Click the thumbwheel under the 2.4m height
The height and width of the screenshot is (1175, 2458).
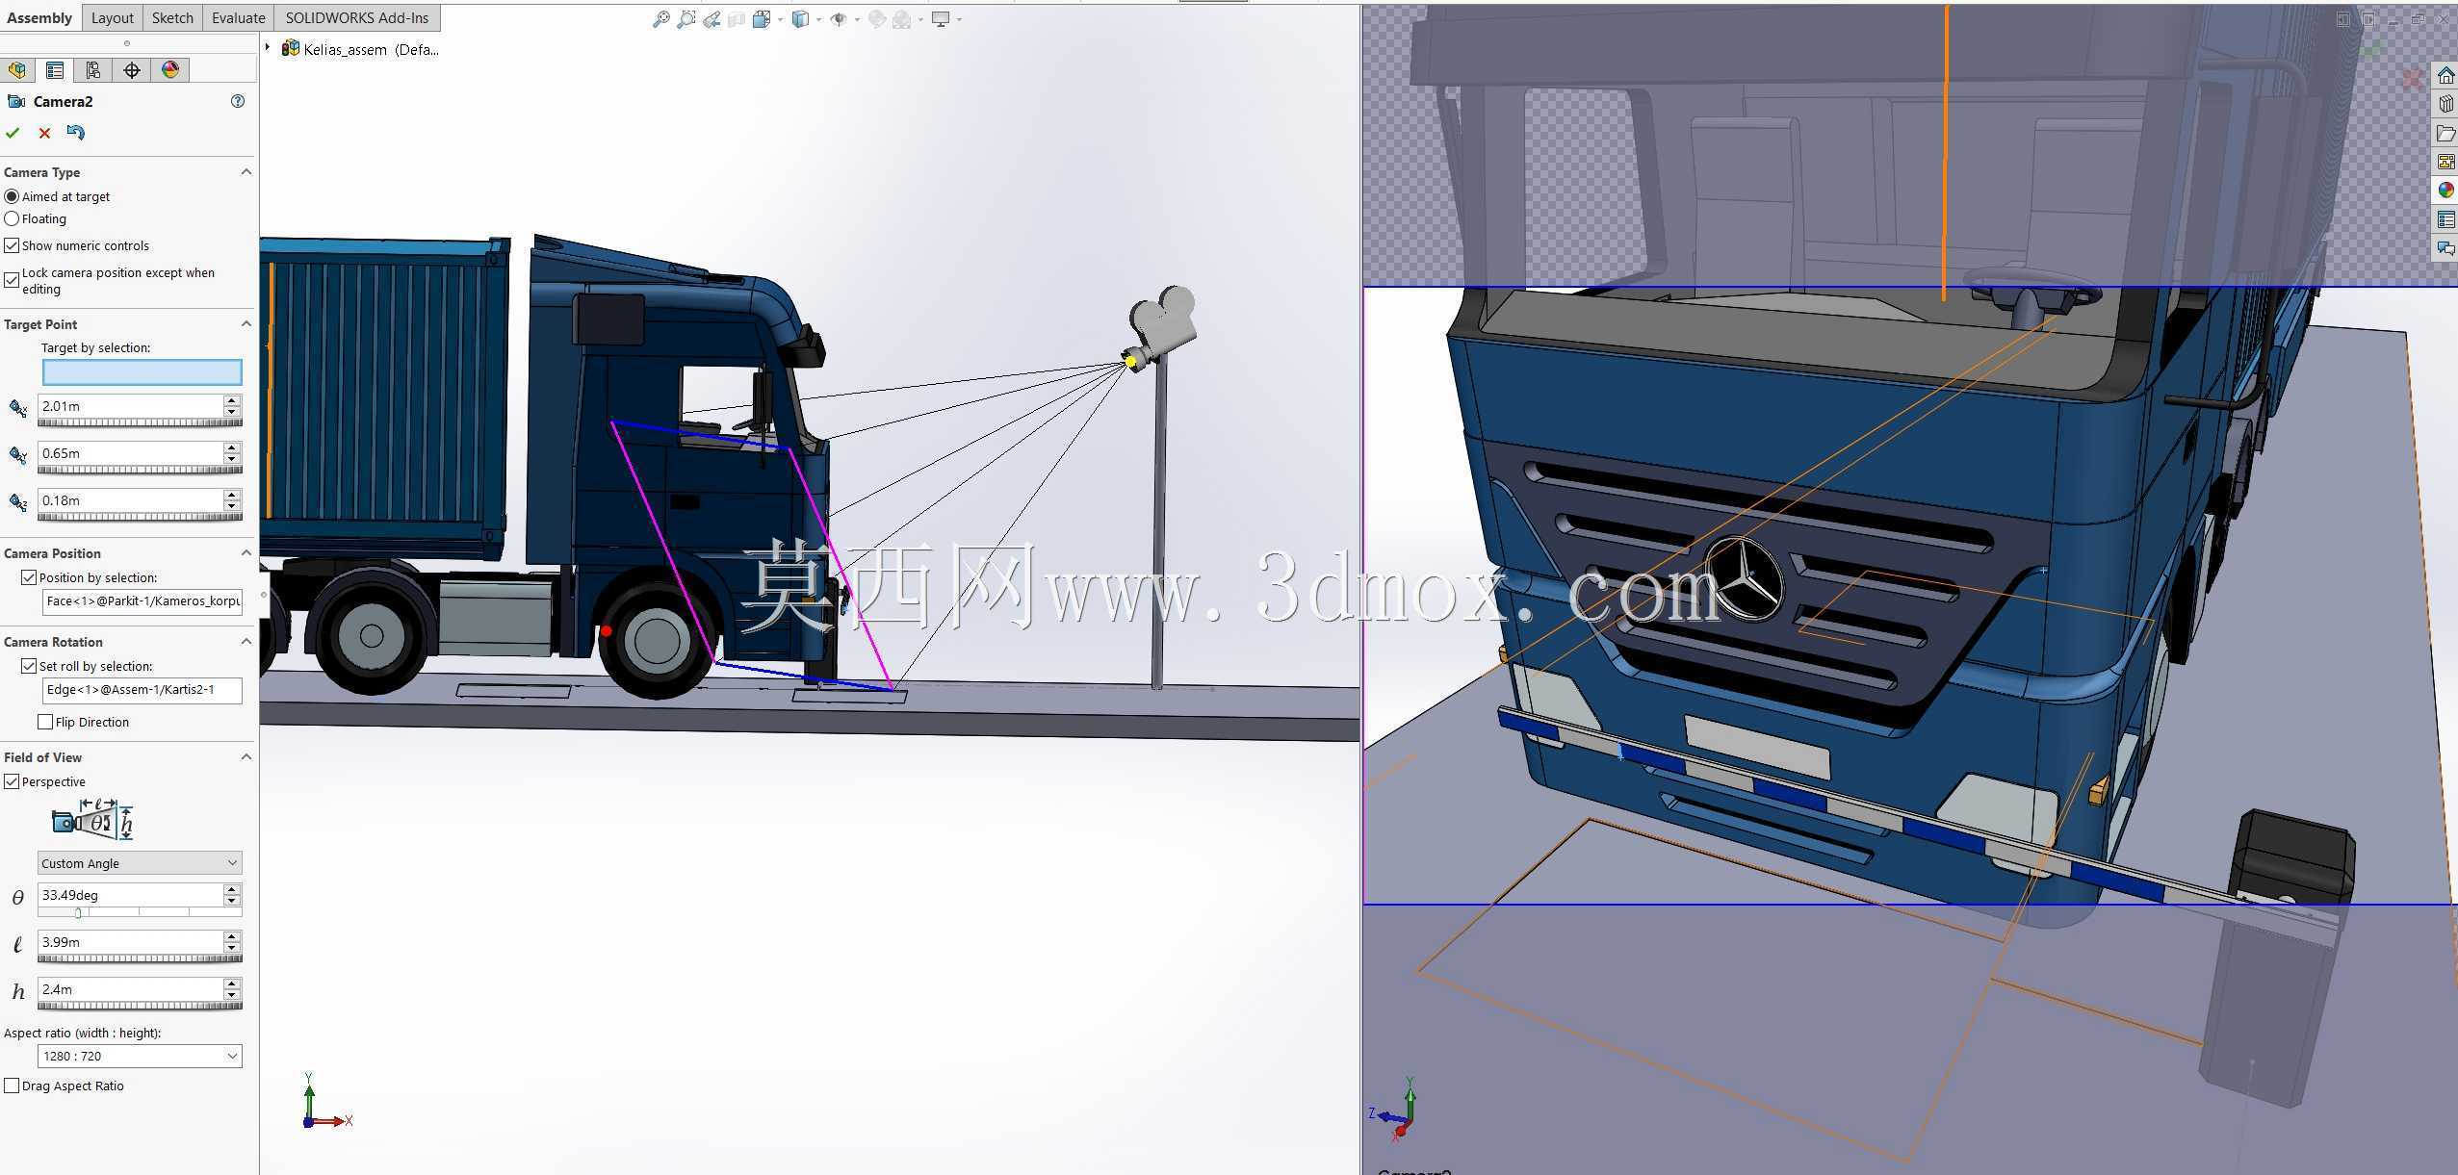[140, 1006]
